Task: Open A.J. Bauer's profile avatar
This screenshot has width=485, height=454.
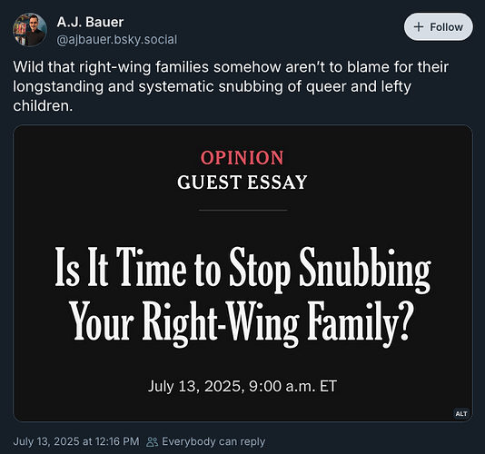Action: pyautogui.click(x=30, y=30)
